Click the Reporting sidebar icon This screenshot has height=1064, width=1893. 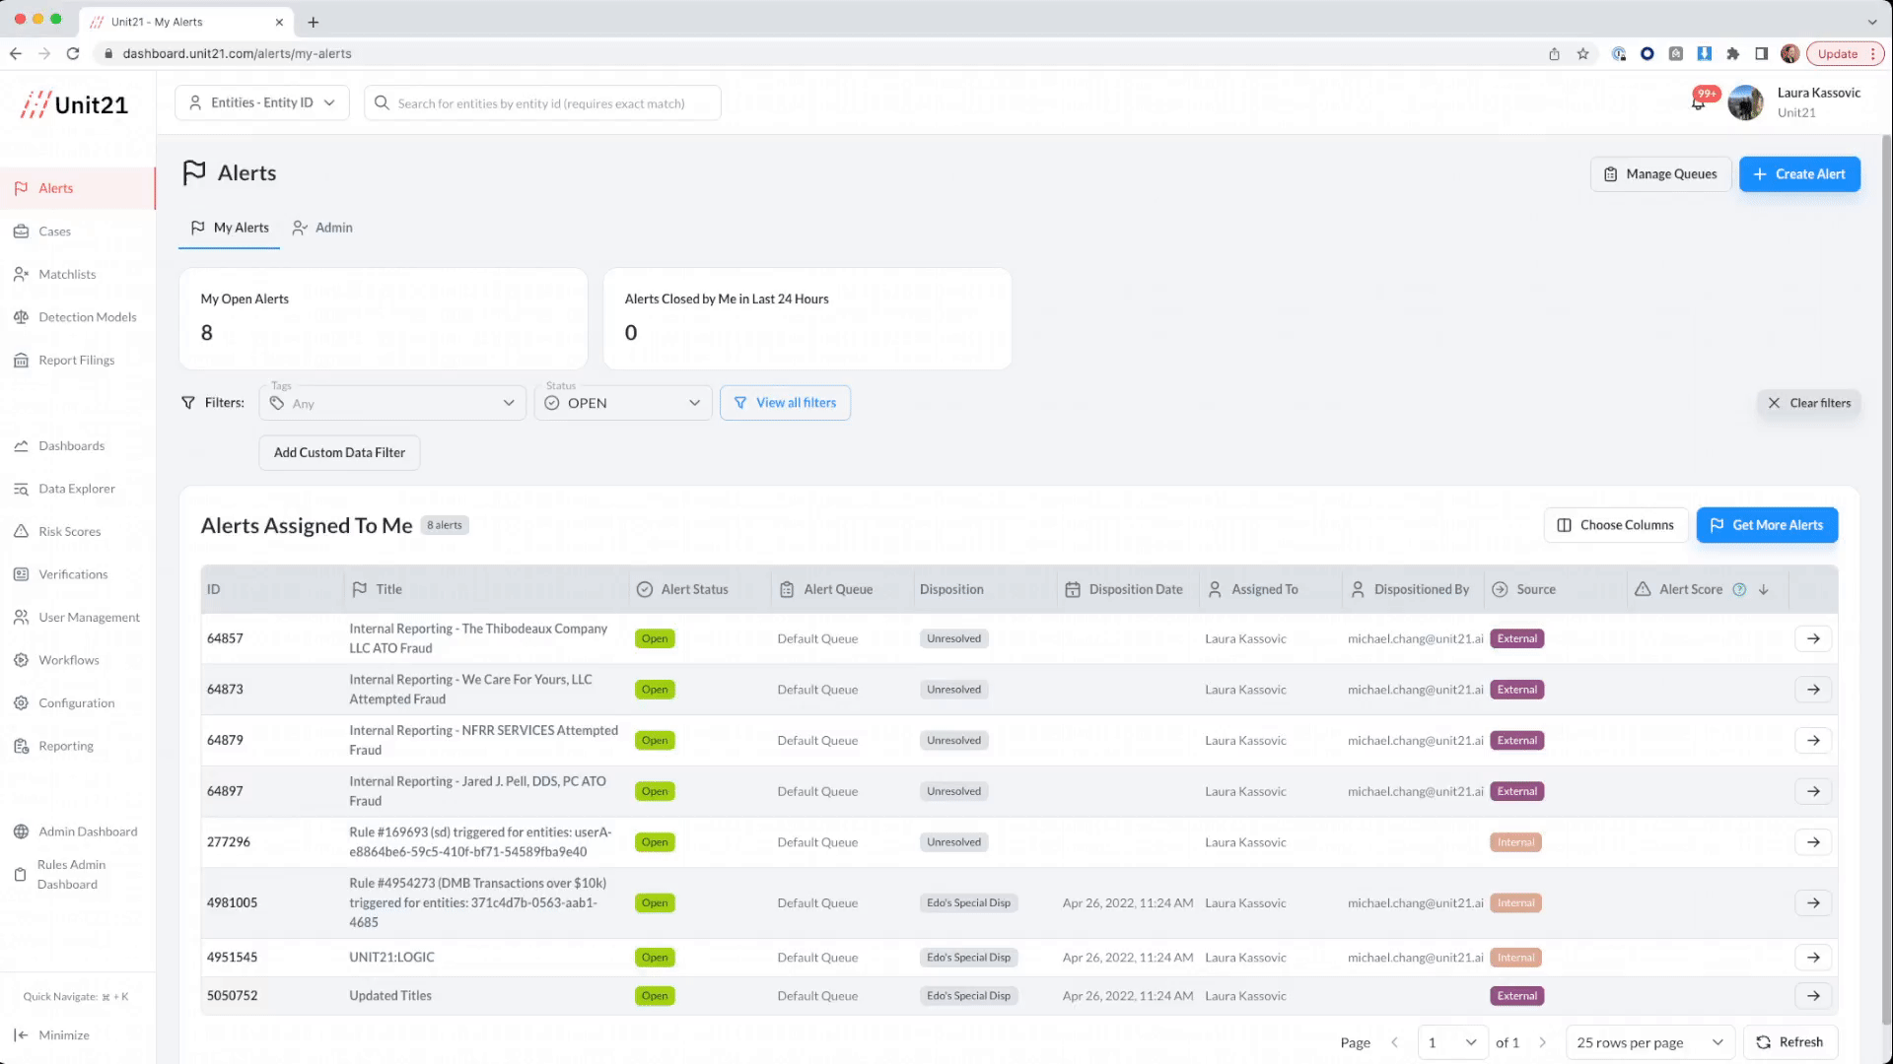pos(21,746)
